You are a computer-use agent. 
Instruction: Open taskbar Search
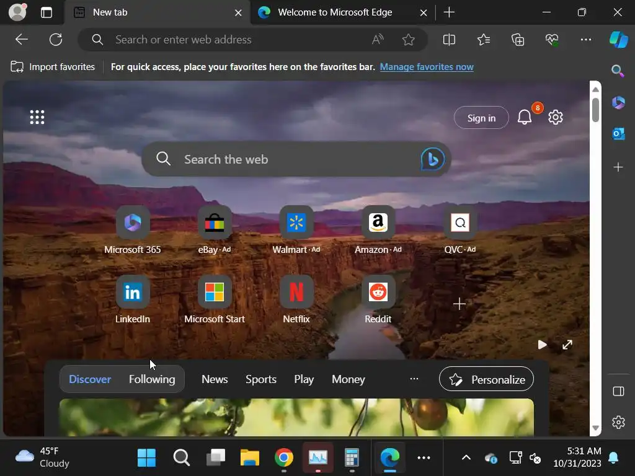pos(181,458)
